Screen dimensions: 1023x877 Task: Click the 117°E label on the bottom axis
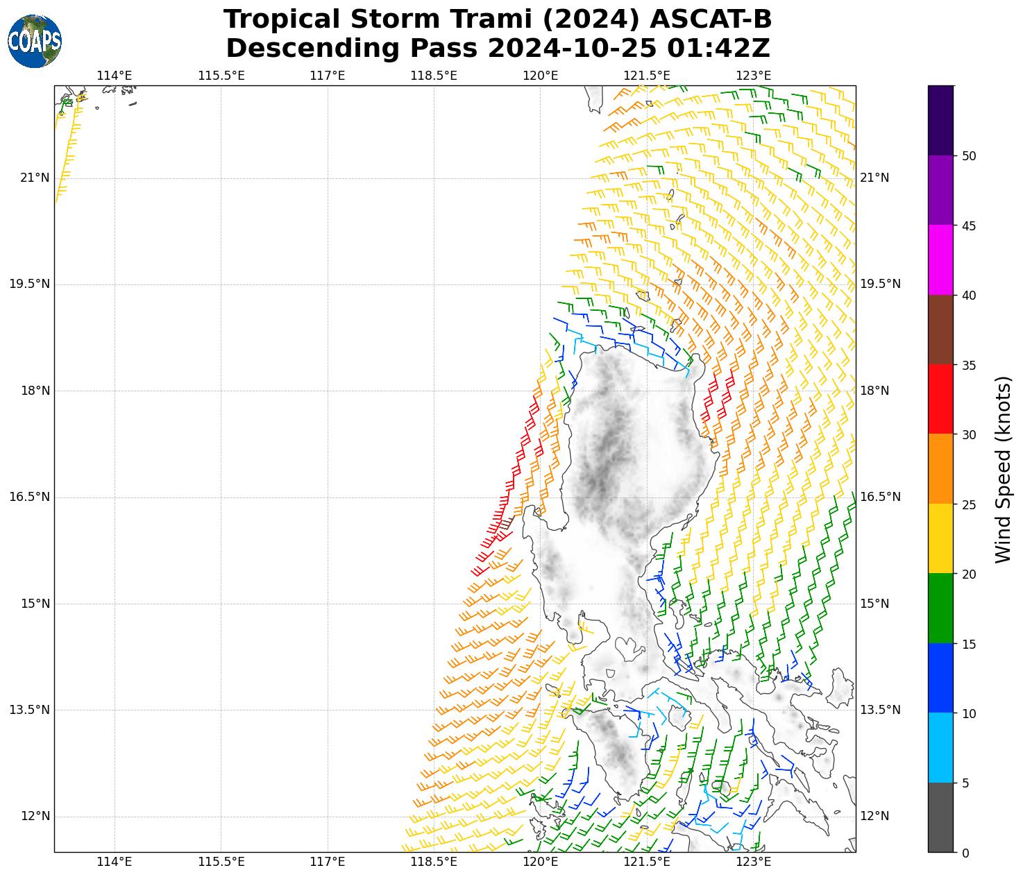(327, 862)
